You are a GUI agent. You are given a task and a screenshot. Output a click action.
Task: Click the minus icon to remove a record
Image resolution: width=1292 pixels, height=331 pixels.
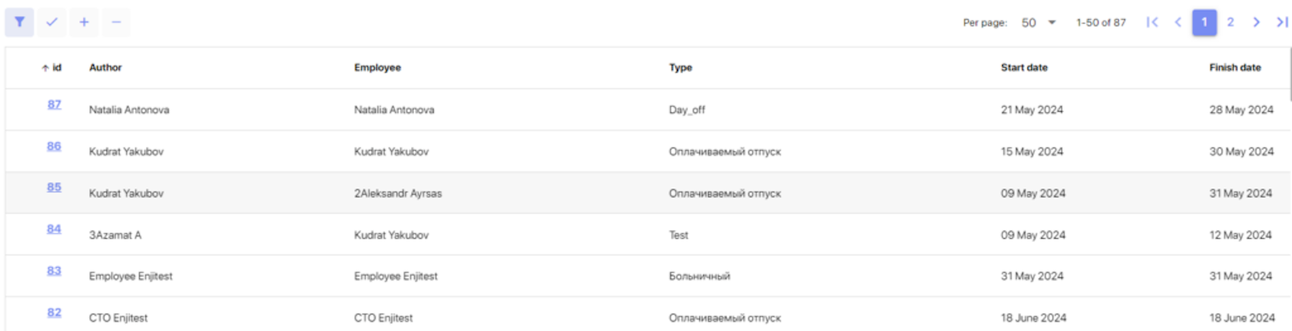point(116,22)
